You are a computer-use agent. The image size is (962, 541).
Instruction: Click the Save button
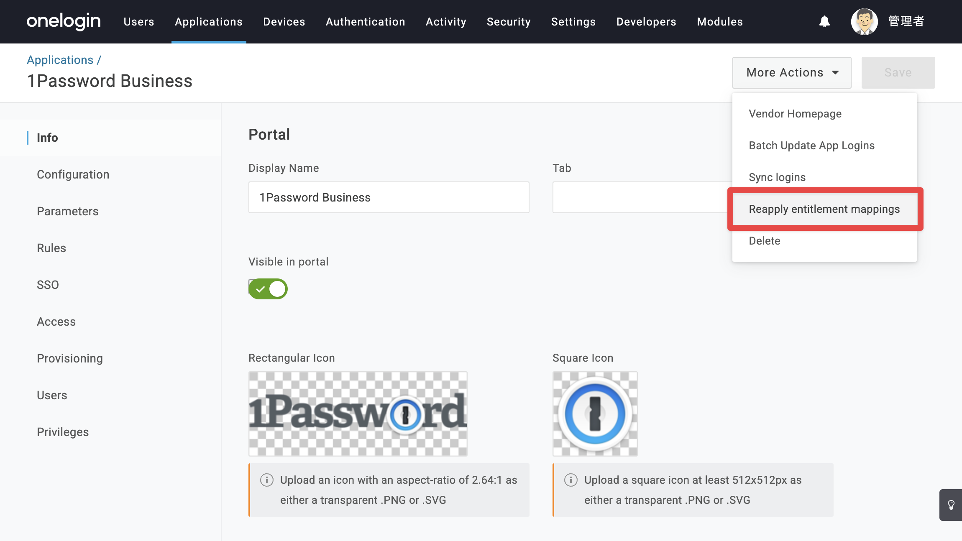pos(898,73)
